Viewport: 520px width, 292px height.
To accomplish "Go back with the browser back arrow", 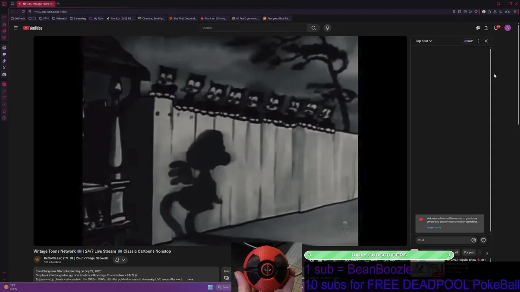I will pos(12,12).
